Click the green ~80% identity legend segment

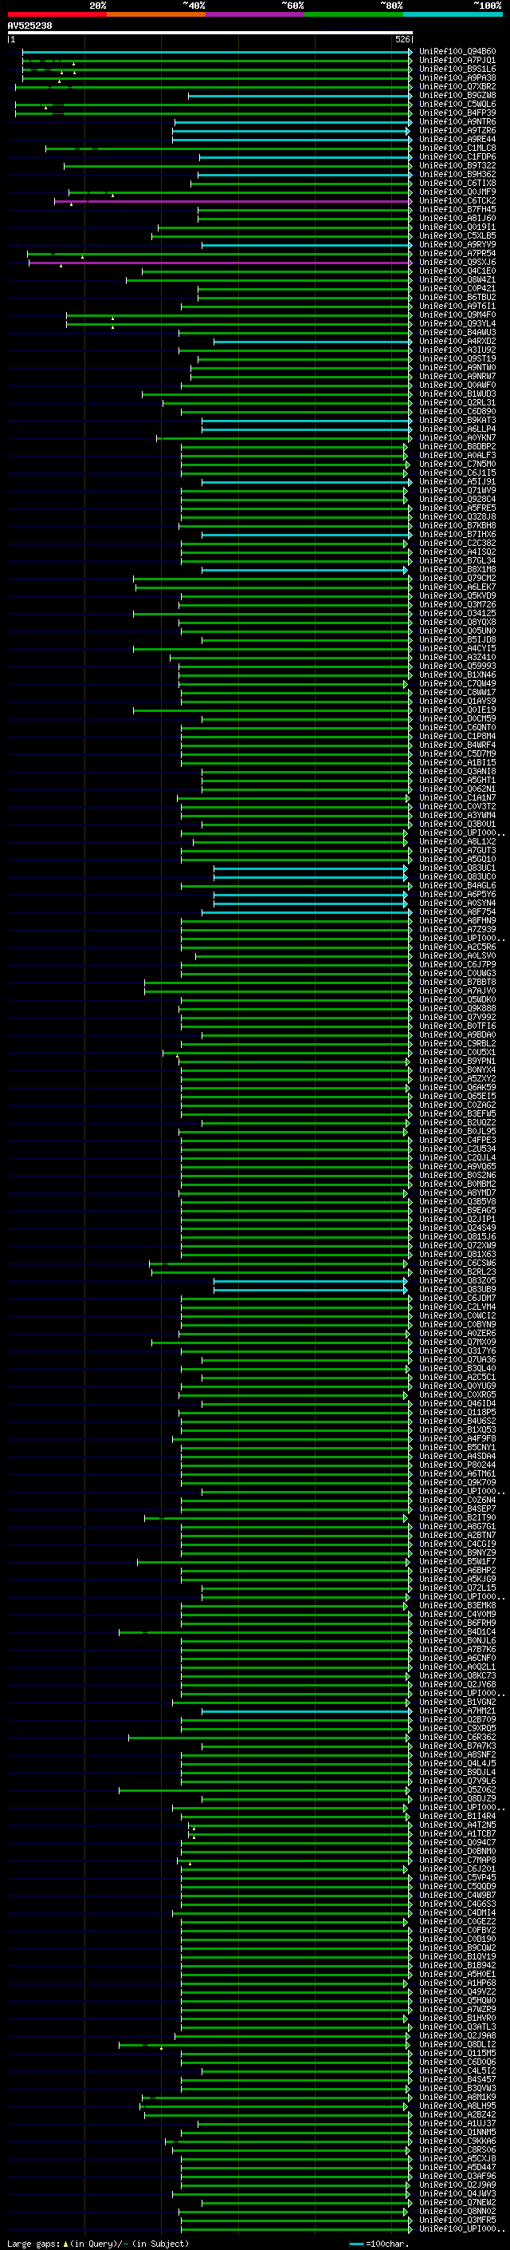point(354,15)
